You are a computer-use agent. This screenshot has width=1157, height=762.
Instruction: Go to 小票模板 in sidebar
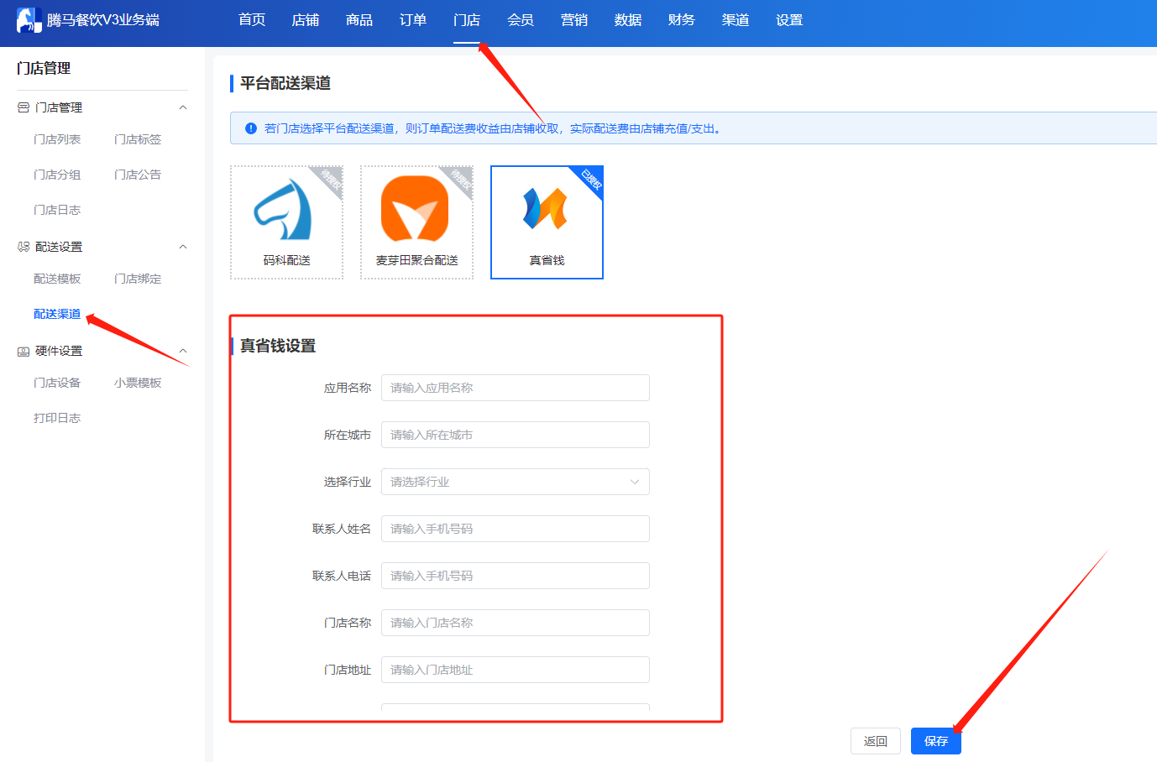click(138, 383)
